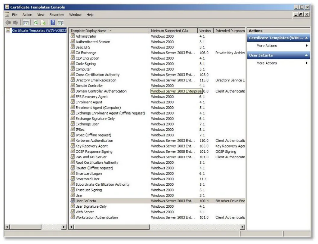Screen dimensions: 318x244
Task: Select the CEP Encryption template row
Action: [x=157, y=58]
